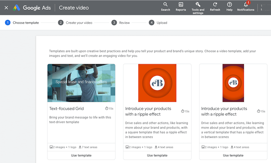The image size is (271, 163).
Task: Select step 1 Choose template
Action: [22, 23]
